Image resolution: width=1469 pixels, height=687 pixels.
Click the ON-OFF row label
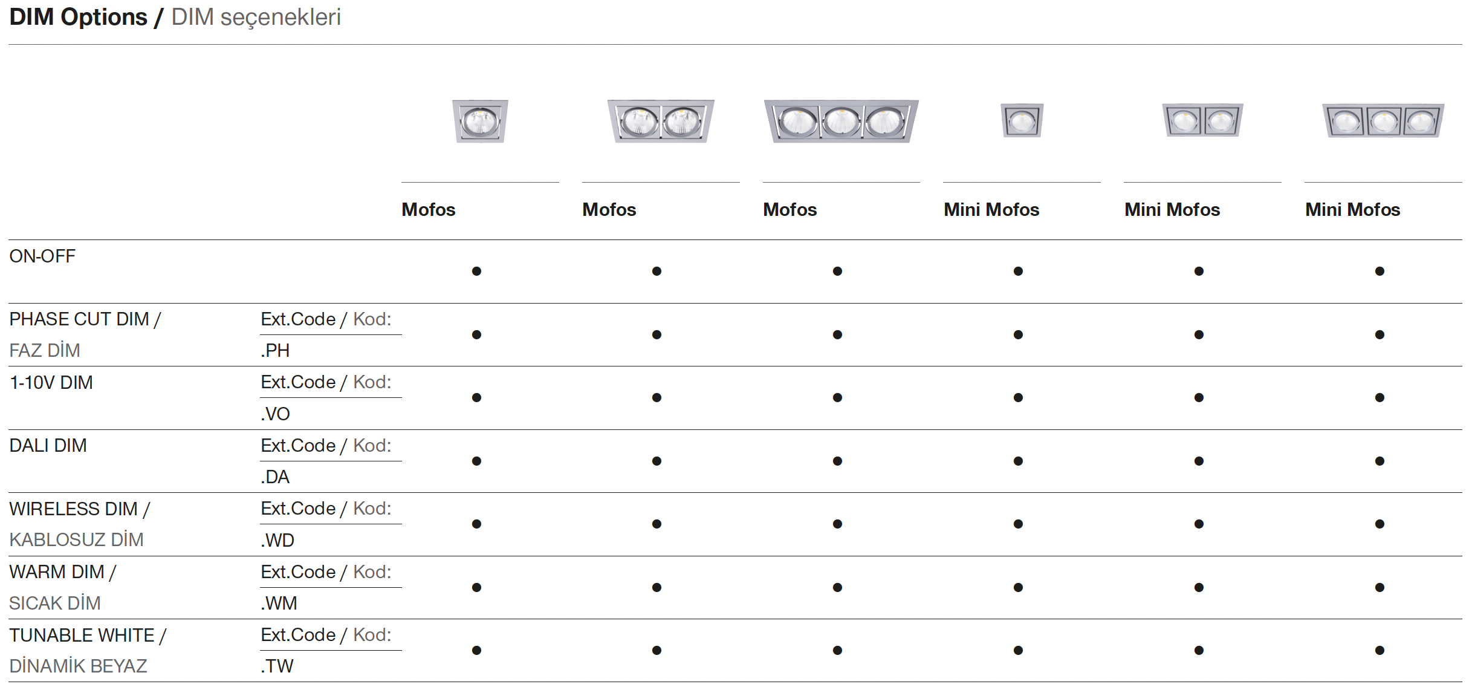click(42, 256)
